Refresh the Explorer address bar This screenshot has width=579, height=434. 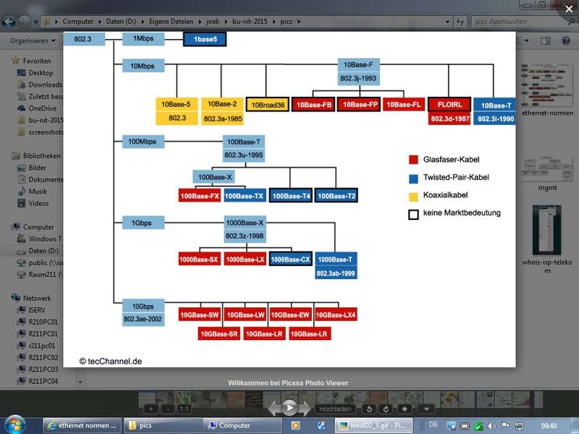coord(460,22)
